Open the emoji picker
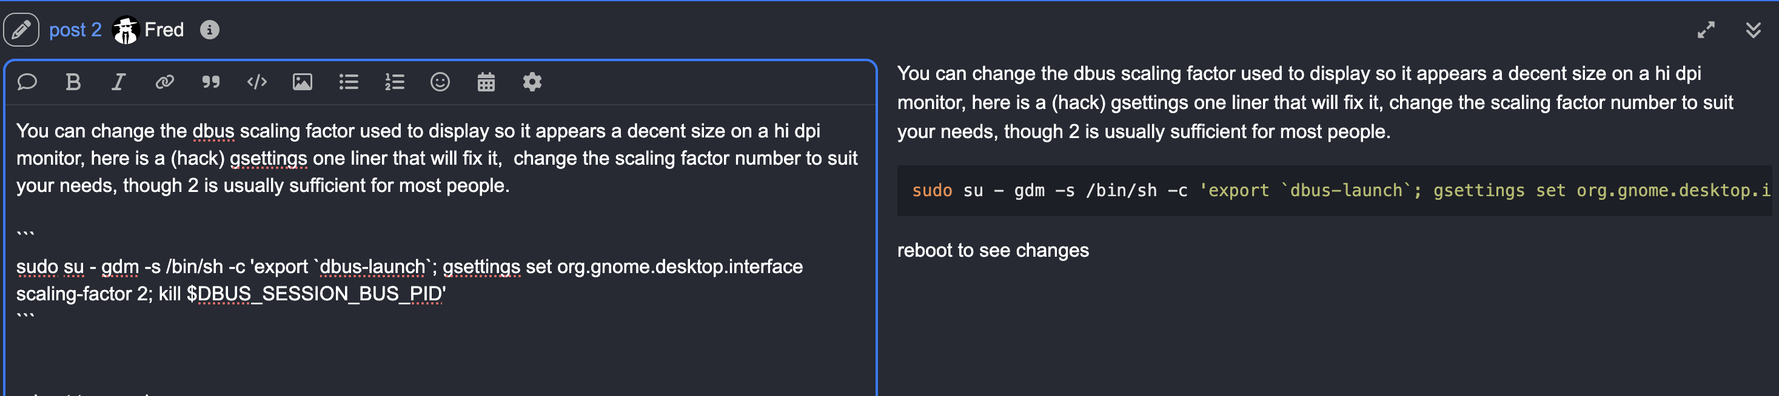This screenshot has width=1779, height=396. [x=440, y=82]
